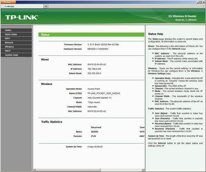
Task: Expand the DHCP menu section
Action: 8,51
